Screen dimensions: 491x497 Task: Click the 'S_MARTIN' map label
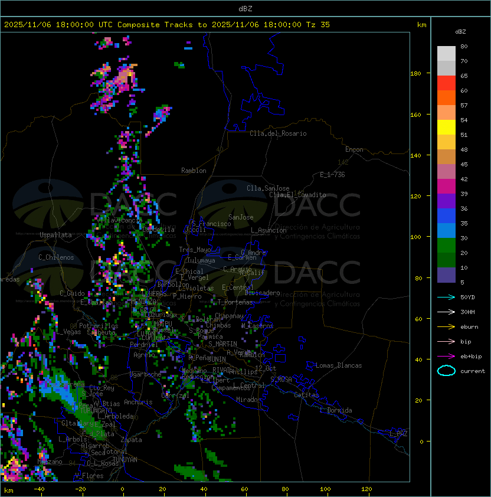tap(222, 344)
